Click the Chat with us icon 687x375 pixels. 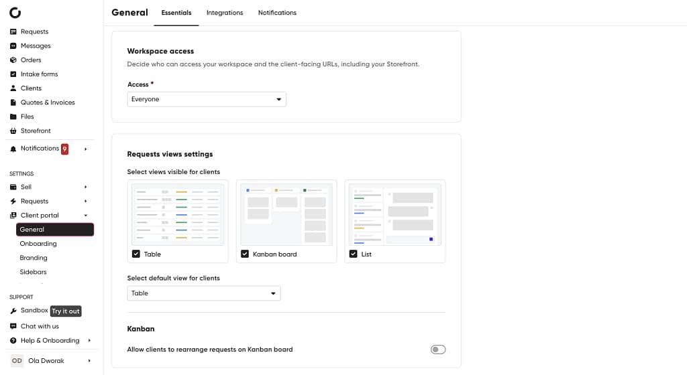[x=13, y=326]
